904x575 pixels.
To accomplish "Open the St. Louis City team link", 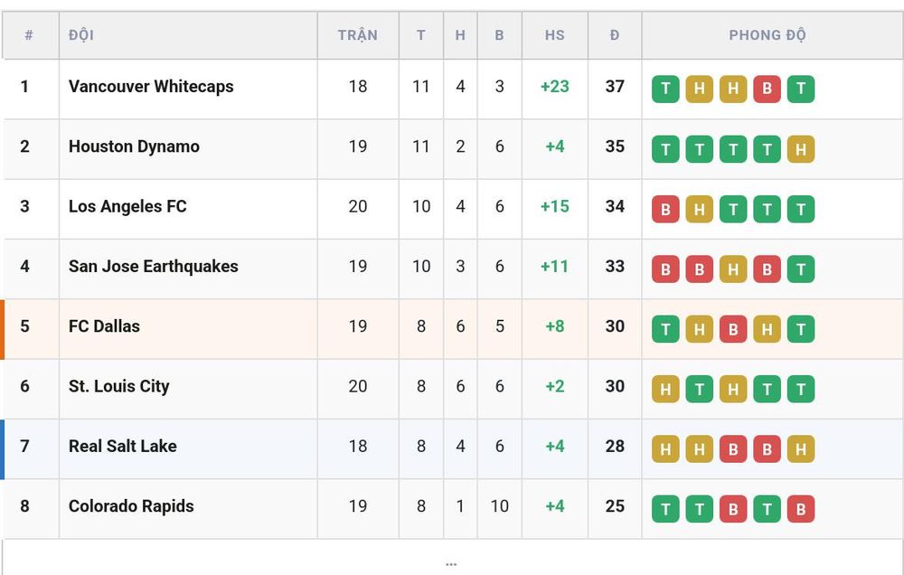I will coord(119,386).
